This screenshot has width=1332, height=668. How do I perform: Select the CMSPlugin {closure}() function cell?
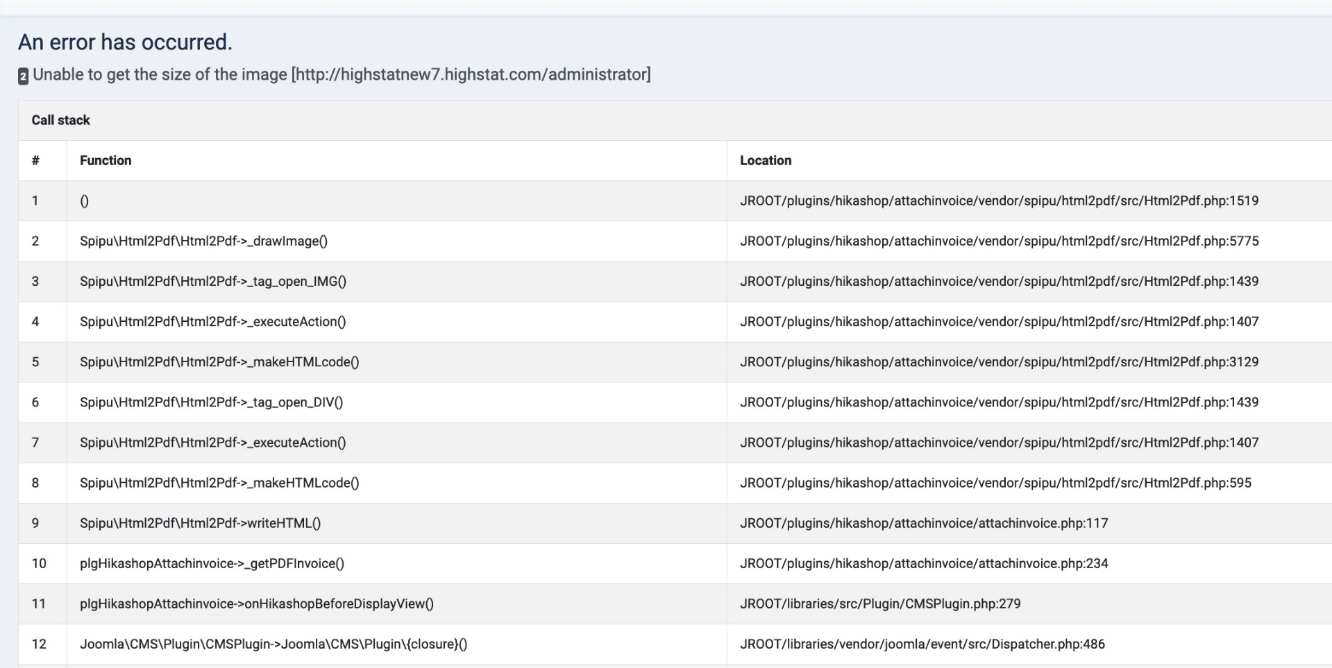click(273, 644)
